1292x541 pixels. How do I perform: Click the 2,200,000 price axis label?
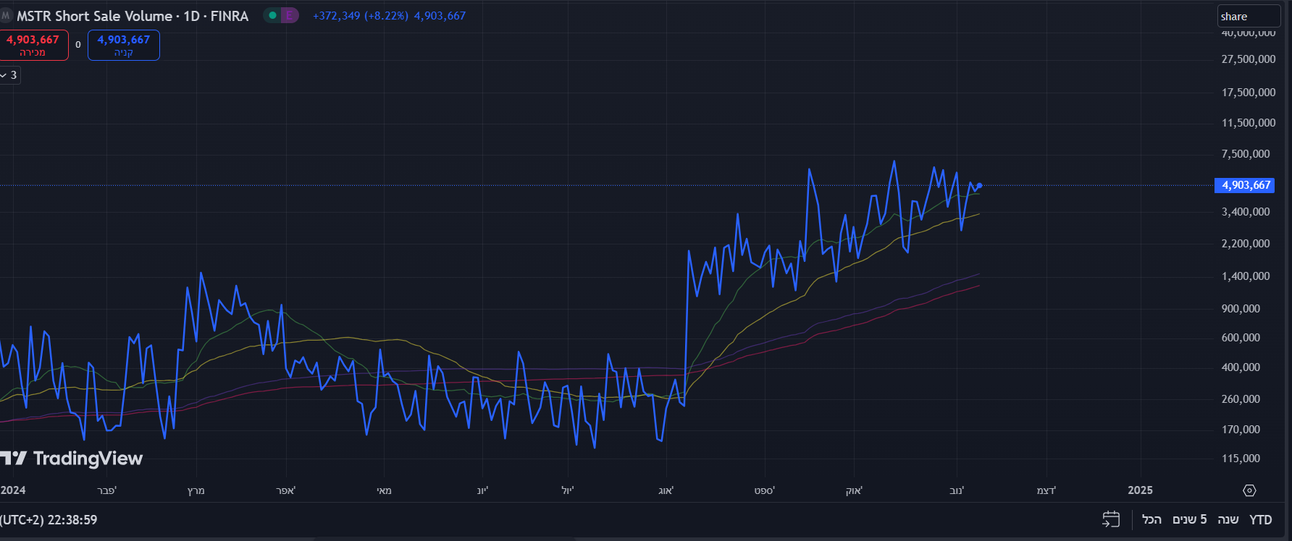click(1246, 244)
